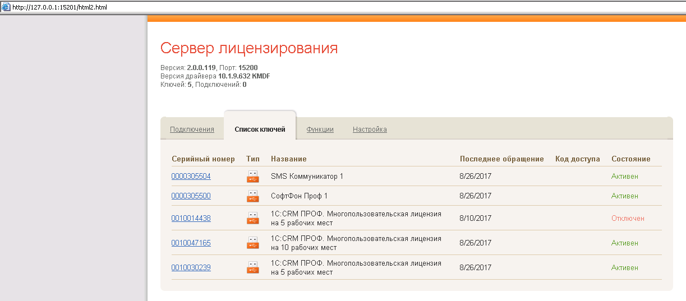Screen dimensions: 686x301
Task: Click Активен status for key 0000305500
Action: point(625,196)
